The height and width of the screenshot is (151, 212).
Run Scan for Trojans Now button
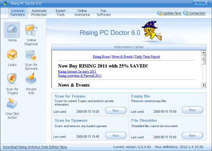(116, 110)
